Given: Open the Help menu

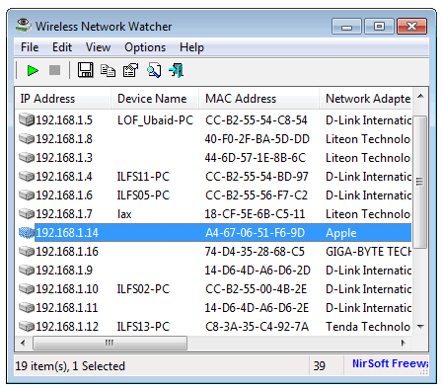Looking at the screenshot, I should pyautogui.click(x=191, y=47).
